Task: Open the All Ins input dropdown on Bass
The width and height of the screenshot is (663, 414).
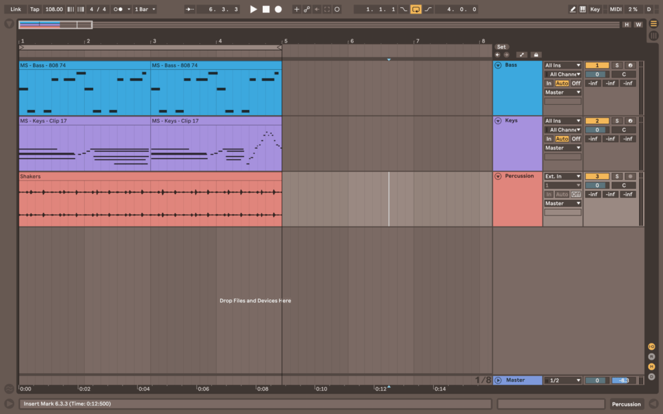Action: coord(562,65)
